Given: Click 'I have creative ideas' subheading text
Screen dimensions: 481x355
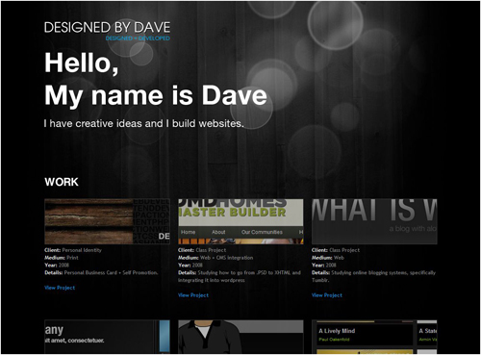Looking at the screenshot, I should click(143, 123).
